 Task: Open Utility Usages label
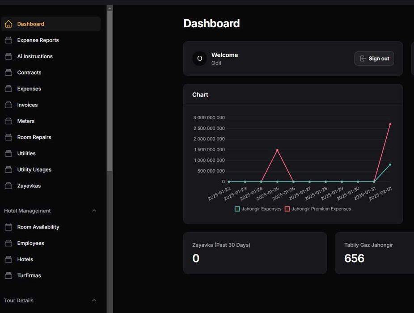[x=34, y=169]
